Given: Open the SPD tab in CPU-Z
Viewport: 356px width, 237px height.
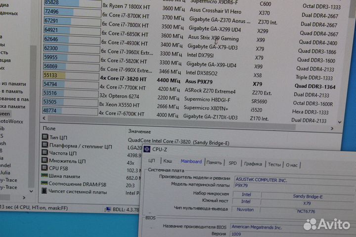Looking at the screenshot, I should tap(232, 163).
